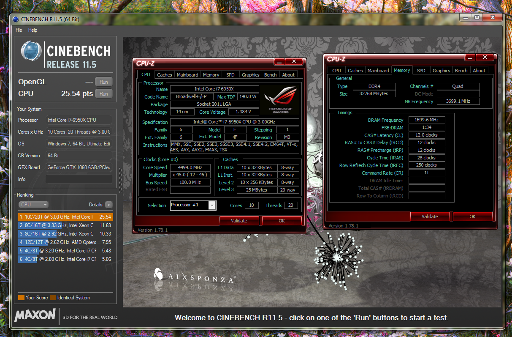Select ranking row 12C/12T @ 2.62 GHz AMD
The height and width of the screenshot is (337, 512).
(65, 242)
